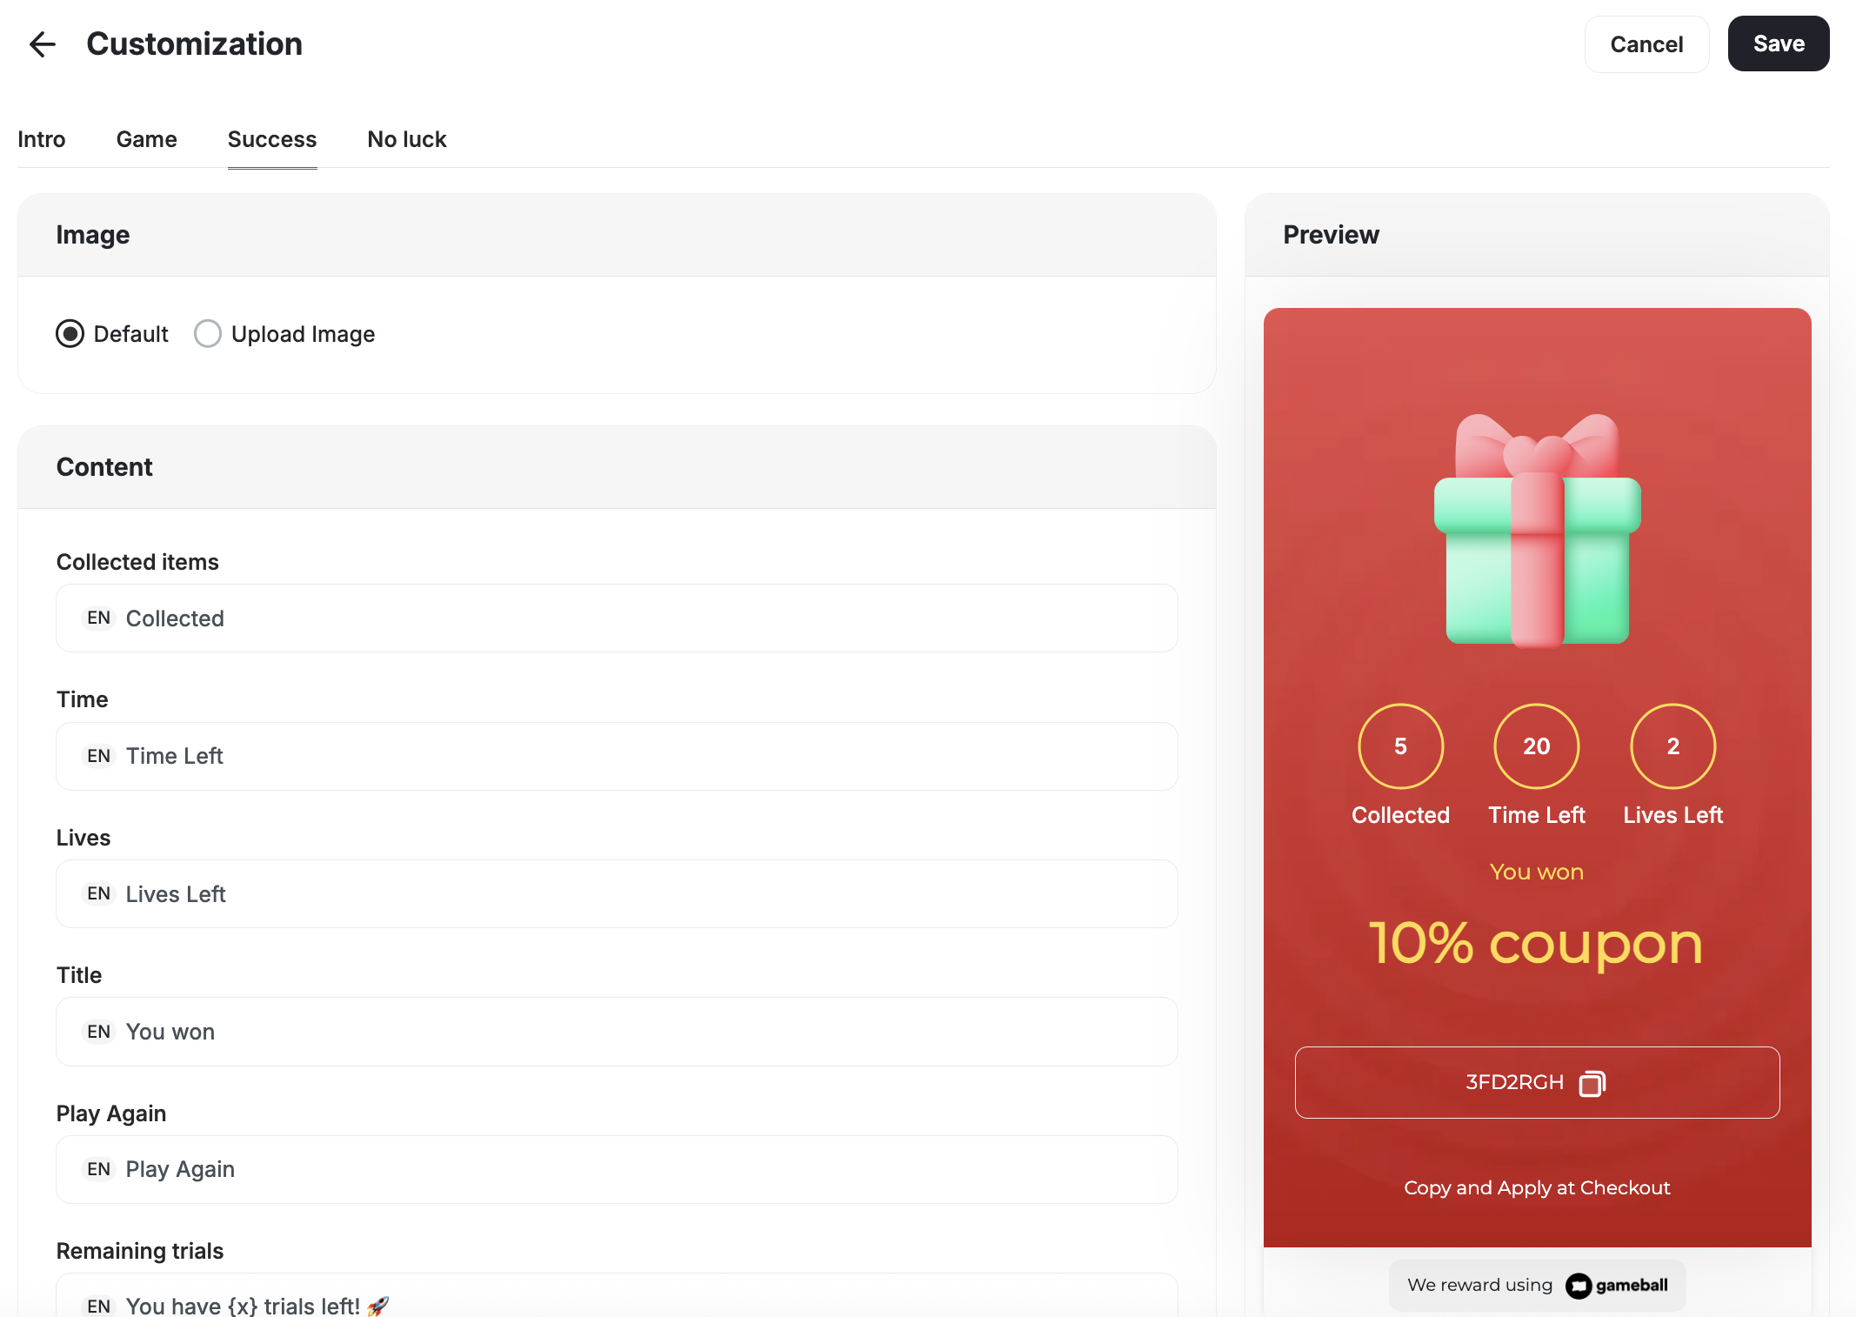Select the Upload Image radio option
Viewport: 1856px width, 1317px height.
pyautogui.click(x=208, y=334)
